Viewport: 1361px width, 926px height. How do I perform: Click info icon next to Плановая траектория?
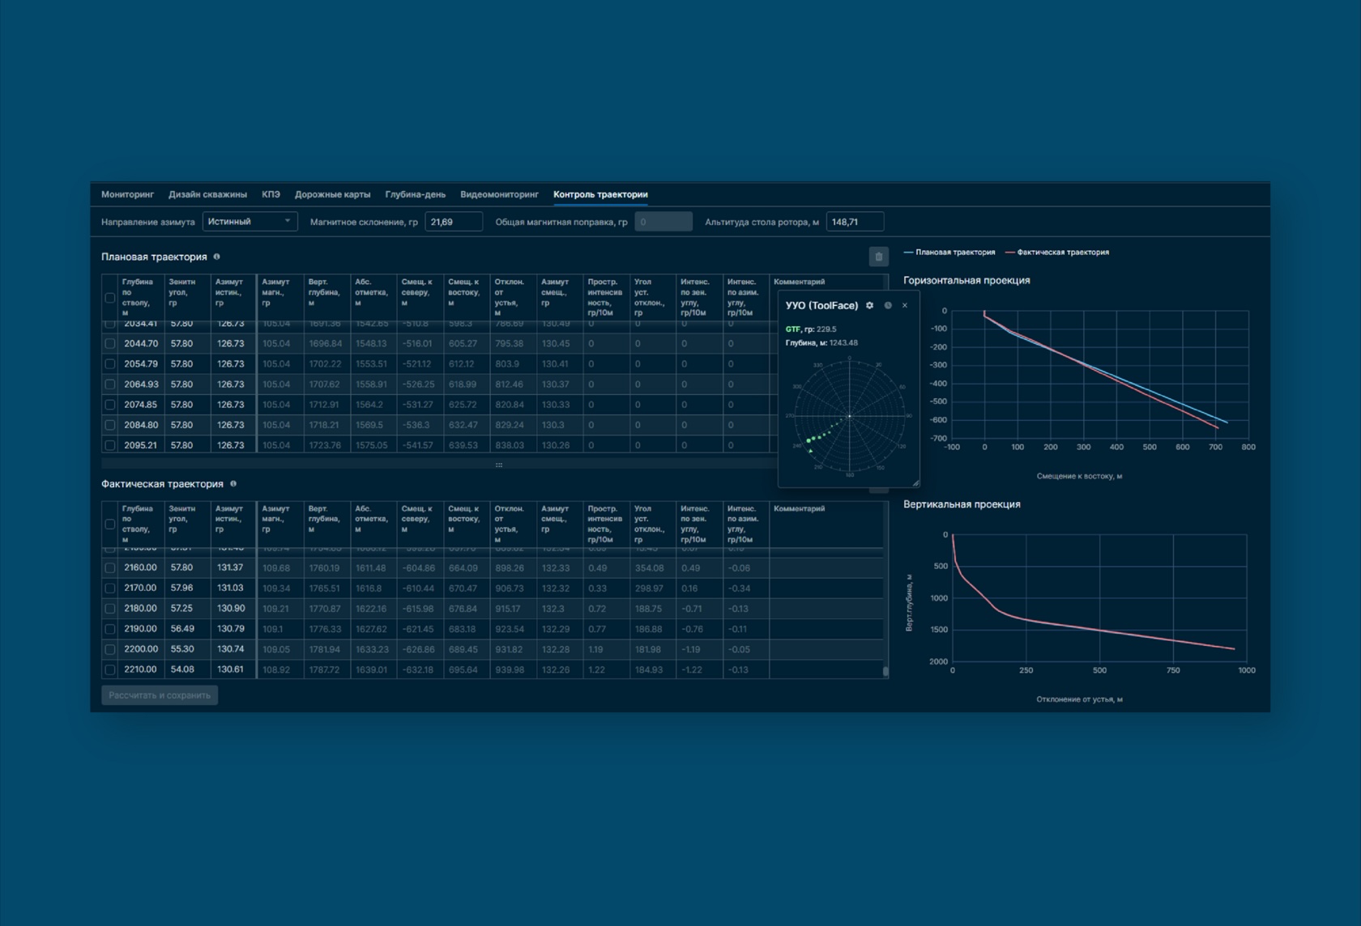tap(216, 257)
